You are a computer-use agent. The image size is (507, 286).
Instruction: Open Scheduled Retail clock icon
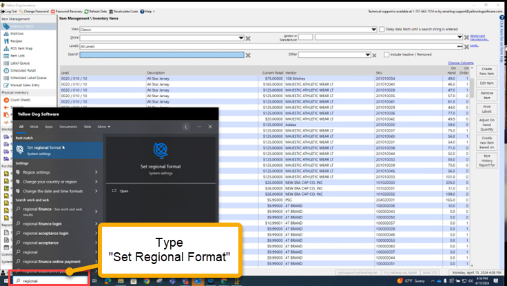[x=6, y=70]
